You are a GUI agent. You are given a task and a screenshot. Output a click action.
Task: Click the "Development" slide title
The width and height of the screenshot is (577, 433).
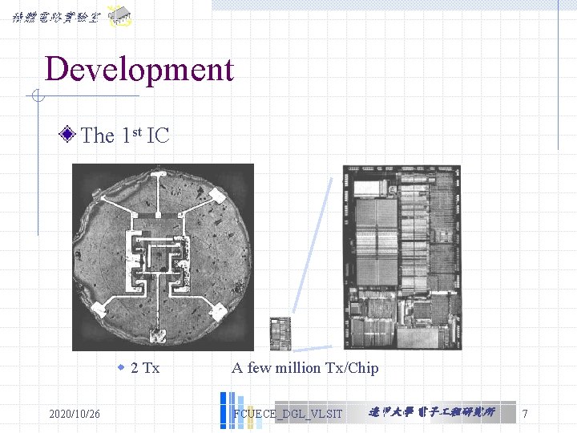coord(139,69)
